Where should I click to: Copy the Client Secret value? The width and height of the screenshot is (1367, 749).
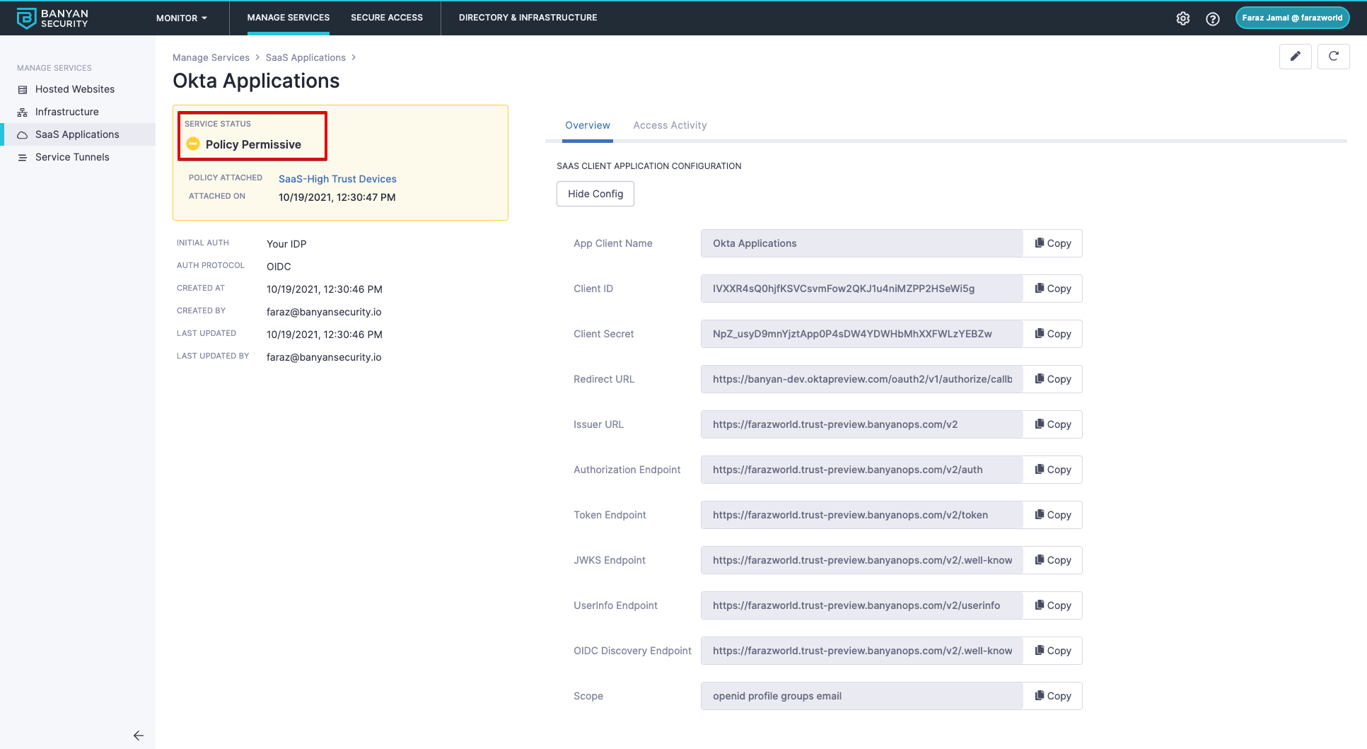tap(1052, 334)
